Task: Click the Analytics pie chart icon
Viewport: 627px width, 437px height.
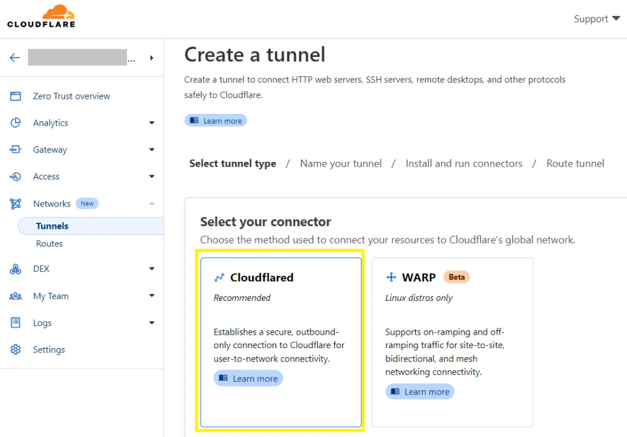Action: [x=15, y=123]
